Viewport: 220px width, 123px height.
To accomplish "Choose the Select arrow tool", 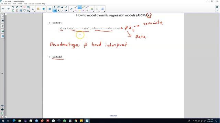I will (55, 7).
